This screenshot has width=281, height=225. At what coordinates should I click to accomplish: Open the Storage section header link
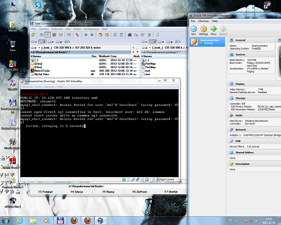click(240, 98)
